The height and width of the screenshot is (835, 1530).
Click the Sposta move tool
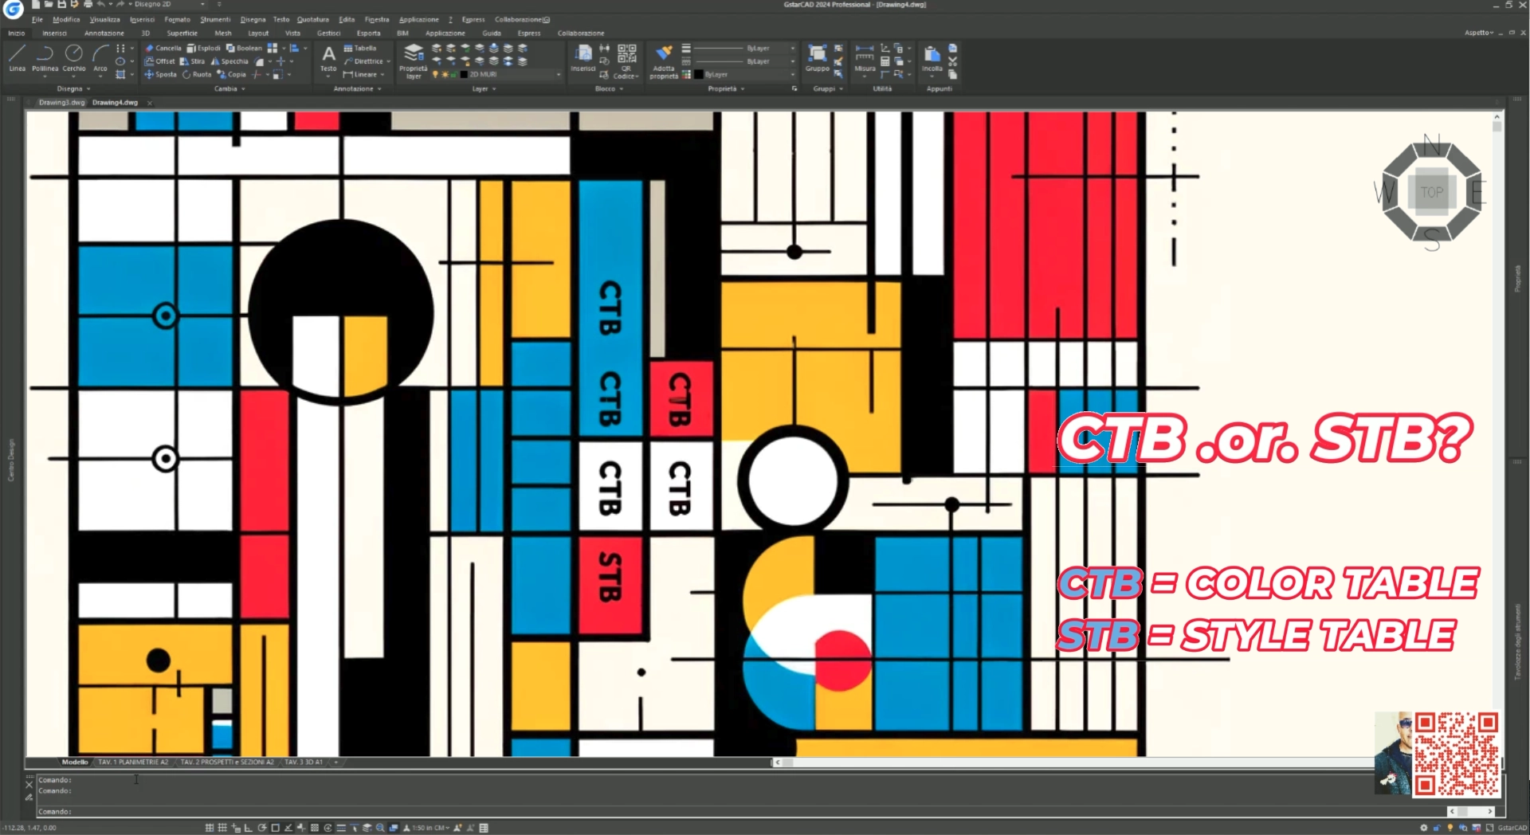(160, 74)
